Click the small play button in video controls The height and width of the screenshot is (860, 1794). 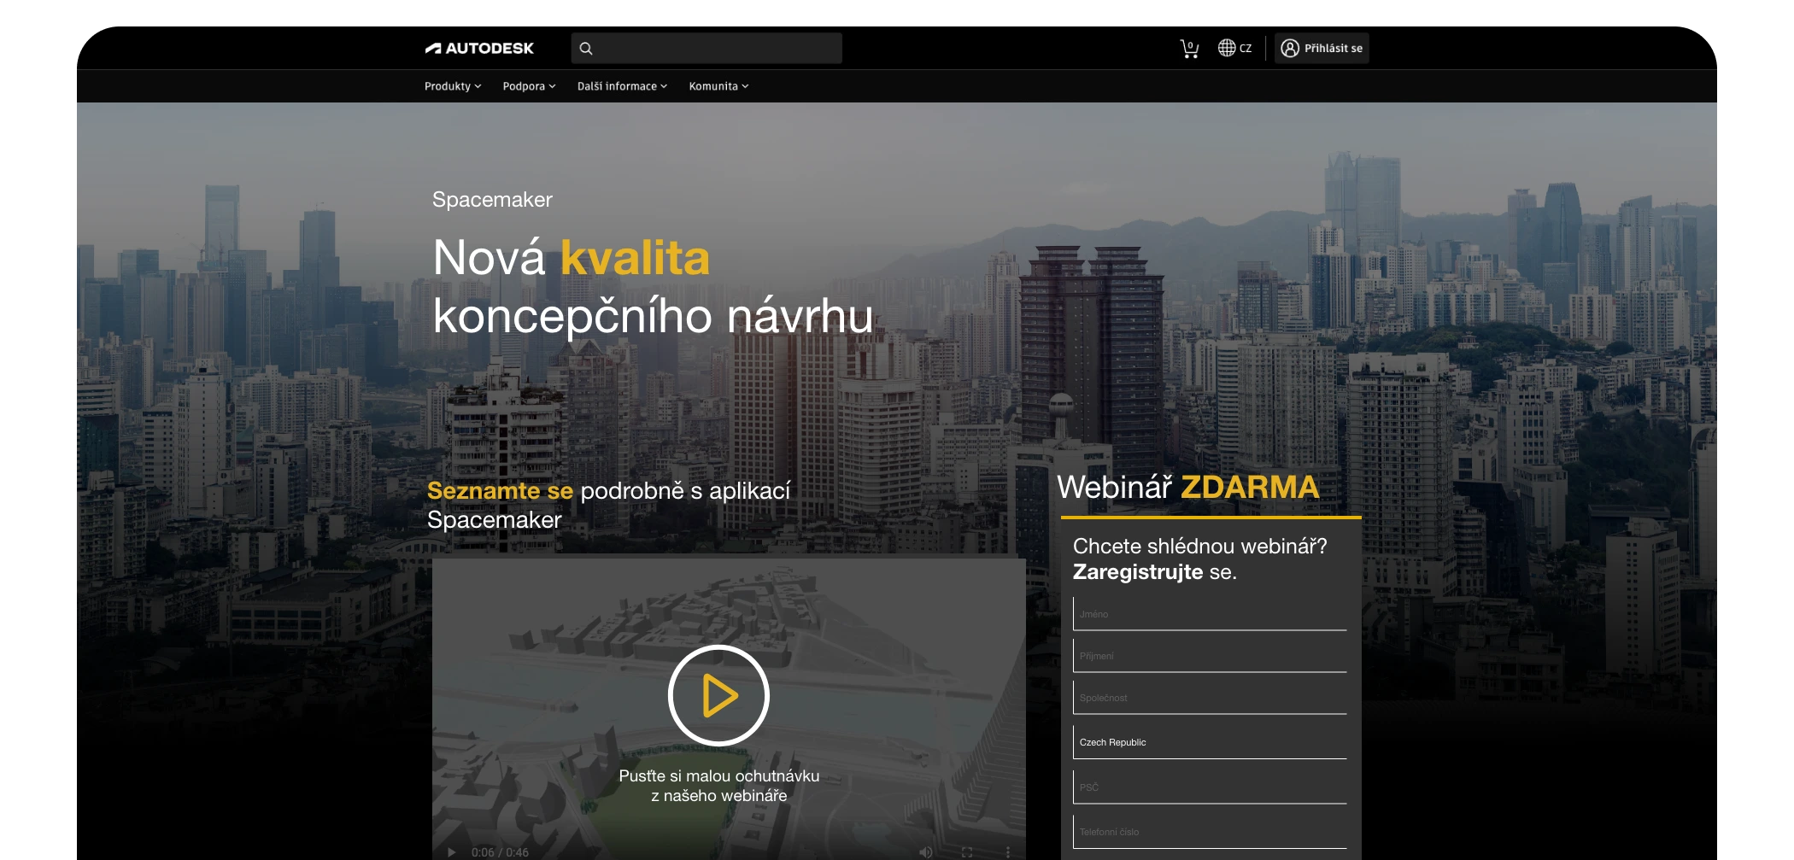point(451,852)
